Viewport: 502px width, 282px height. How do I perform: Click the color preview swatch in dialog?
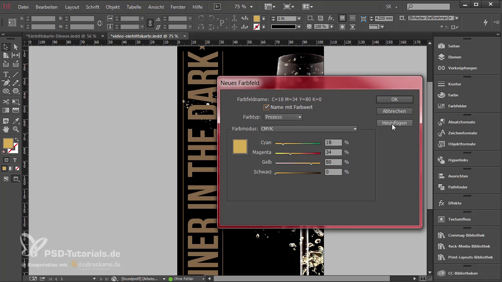[x=240, y=146]
